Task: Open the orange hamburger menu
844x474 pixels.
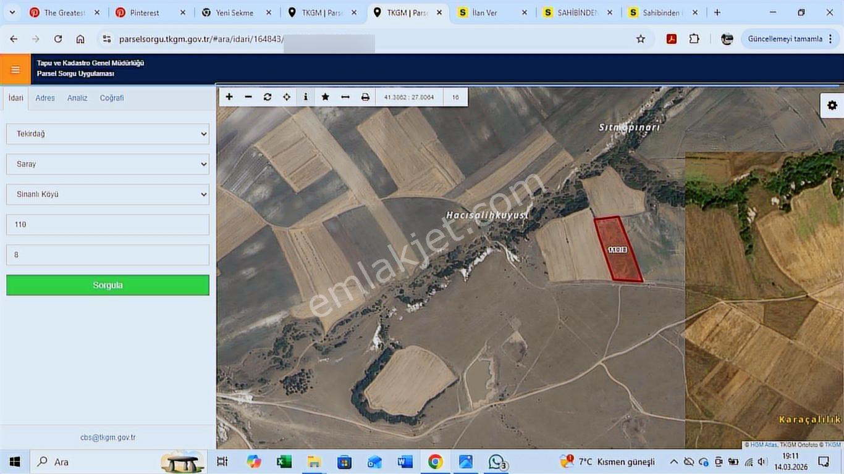Action: pos(15,70)
